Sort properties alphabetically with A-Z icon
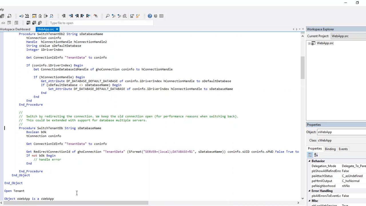Viewport: 366px width, 206px height. (316, 155)
